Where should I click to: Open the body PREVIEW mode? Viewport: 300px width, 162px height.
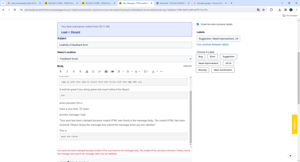pos(188,66)
